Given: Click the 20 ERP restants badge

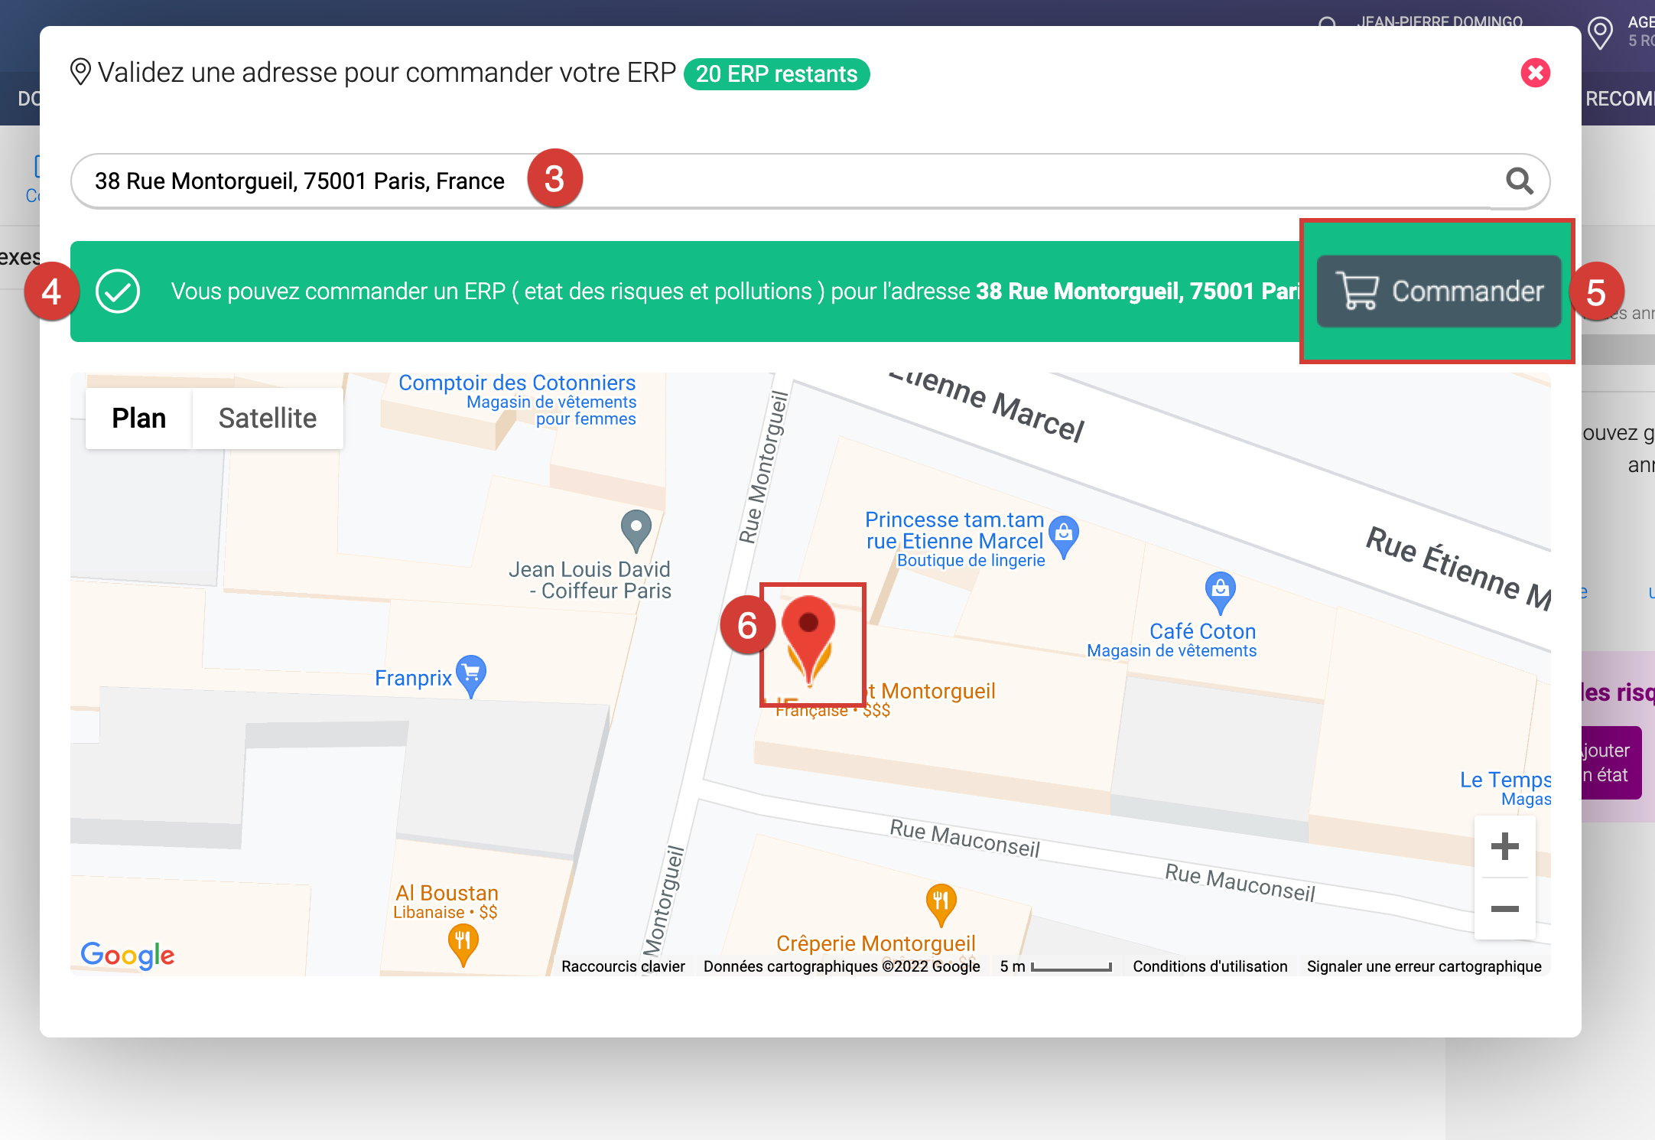Looking at the screenshot, I should point(776,74).
